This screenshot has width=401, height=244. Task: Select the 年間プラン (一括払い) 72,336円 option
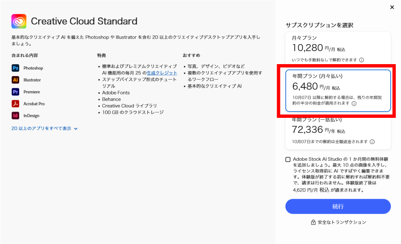[x=338, y=133]
